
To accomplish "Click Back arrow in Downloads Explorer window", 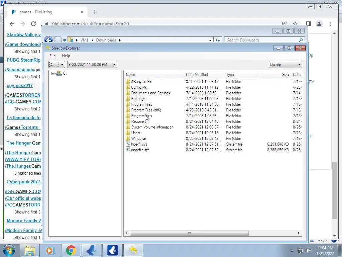I will tap(48, 40).
